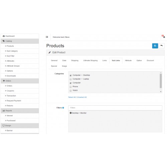The image size is (167, 167).
Task: Open the notification bell icon
Action: [x=164, y=36]
